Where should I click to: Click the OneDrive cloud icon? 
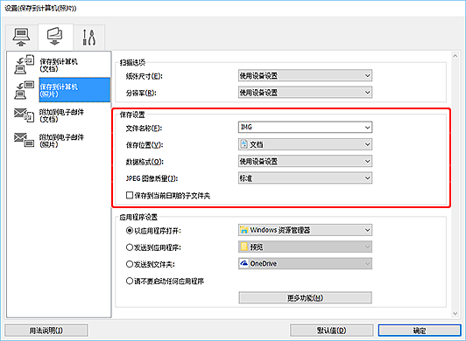pos(244,263)
